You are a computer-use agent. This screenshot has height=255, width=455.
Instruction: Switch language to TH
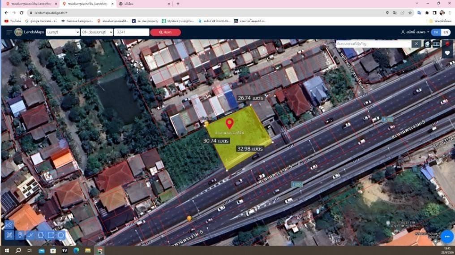coord(436,32)
